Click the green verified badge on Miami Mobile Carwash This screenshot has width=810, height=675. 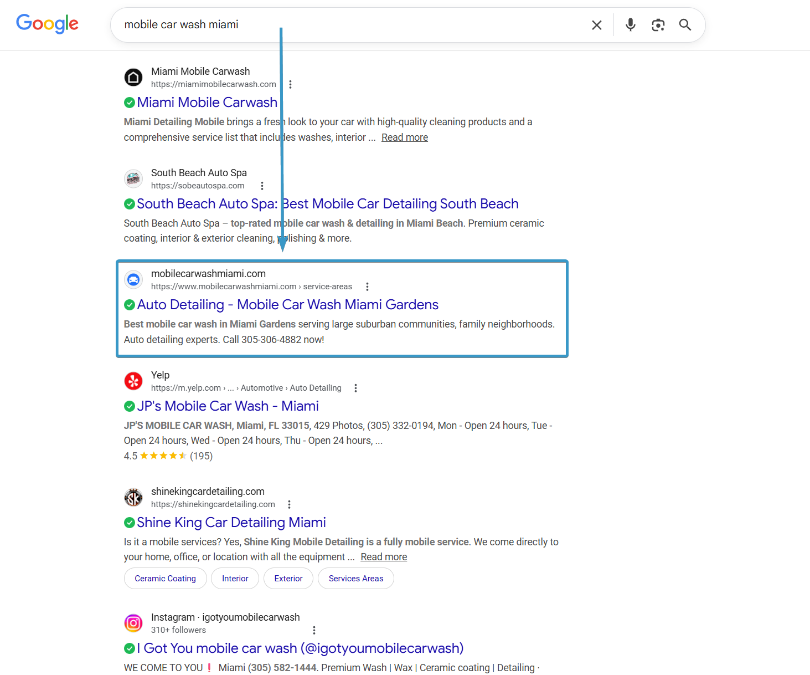click(129, 103)
